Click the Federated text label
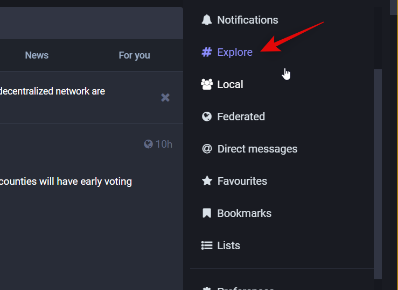This screenshot has height=290, width=398. point(241,117)
